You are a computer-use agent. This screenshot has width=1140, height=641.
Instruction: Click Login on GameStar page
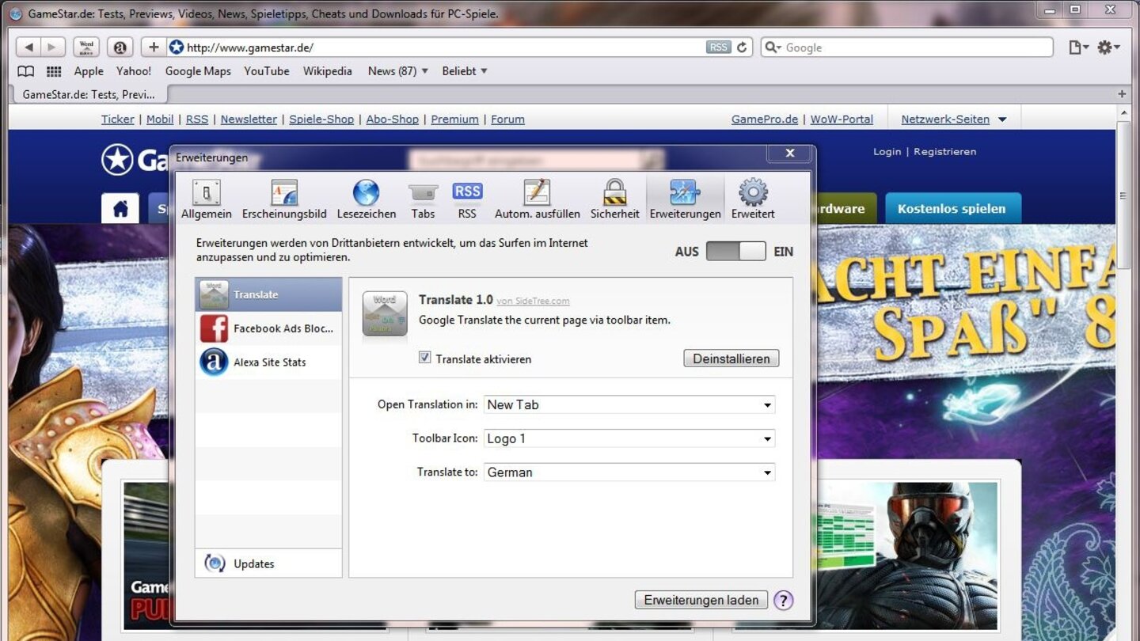(x=887, y=151)
